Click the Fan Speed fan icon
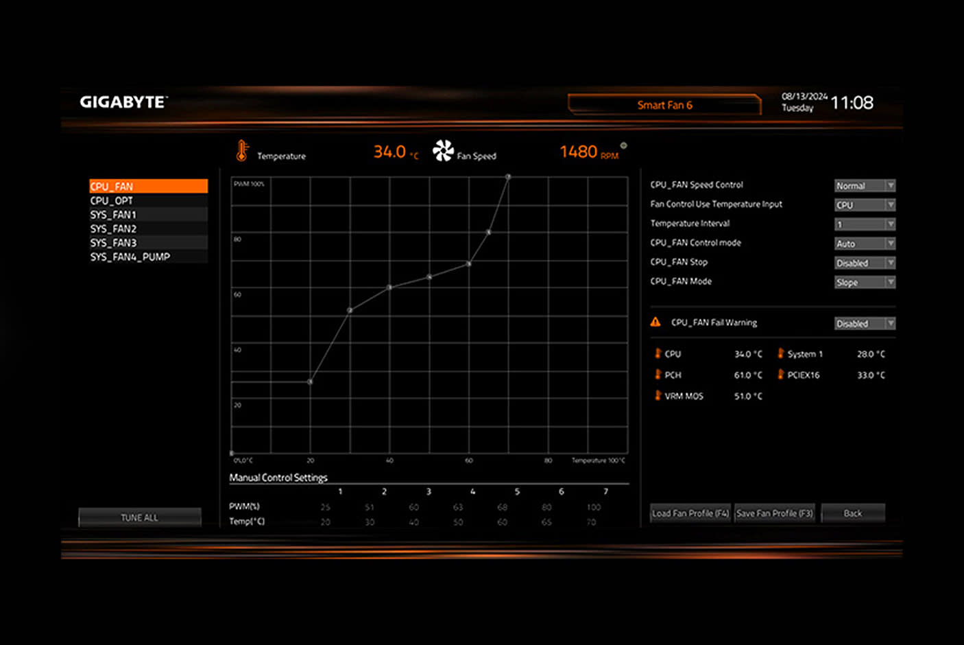The image size is (964, 645). [x=444, y=150]
